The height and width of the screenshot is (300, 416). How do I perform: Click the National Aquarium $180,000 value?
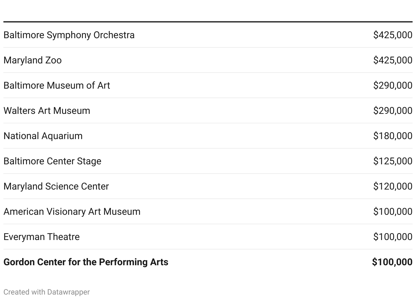(x=393, y=136)
